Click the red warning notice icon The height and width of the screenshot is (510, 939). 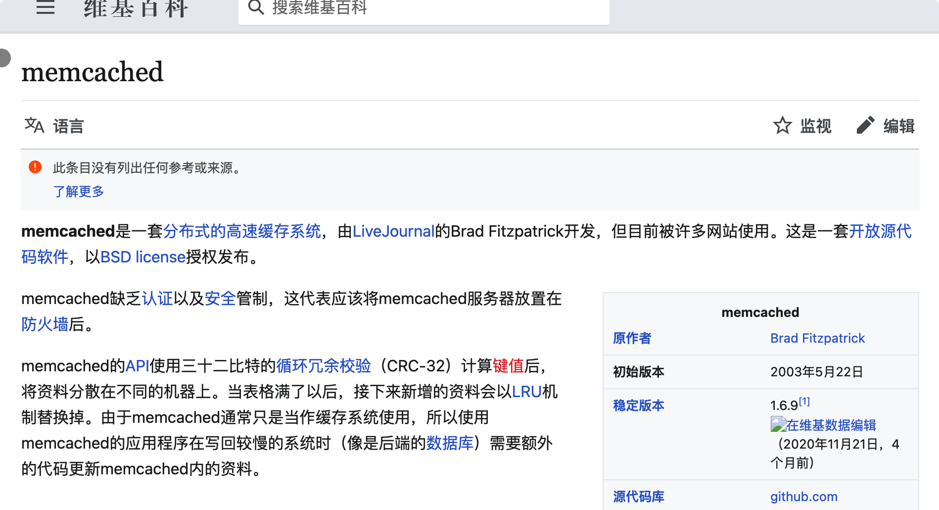(35, 167)
